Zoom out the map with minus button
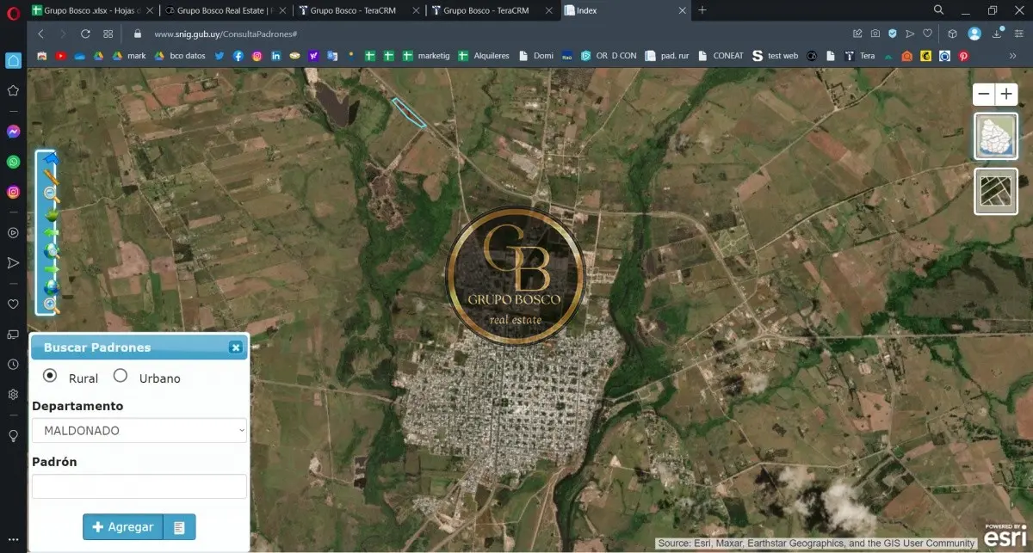This screenshot has width=1033, height=553. (984, 95)
